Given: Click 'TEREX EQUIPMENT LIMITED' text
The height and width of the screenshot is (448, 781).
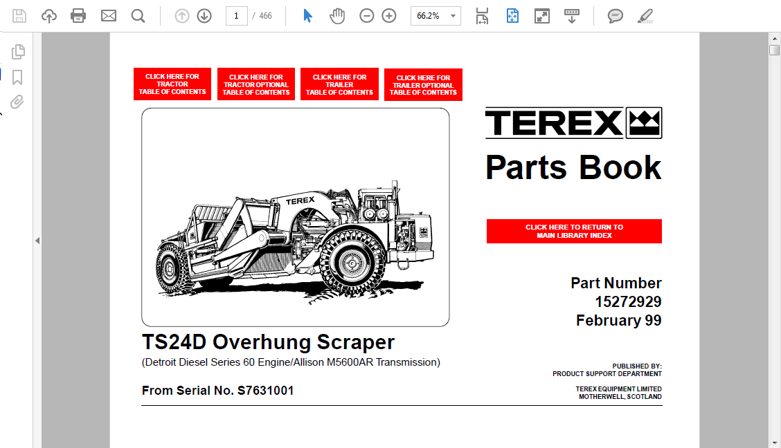Looking at the screenshot, I should click(618, 389).
